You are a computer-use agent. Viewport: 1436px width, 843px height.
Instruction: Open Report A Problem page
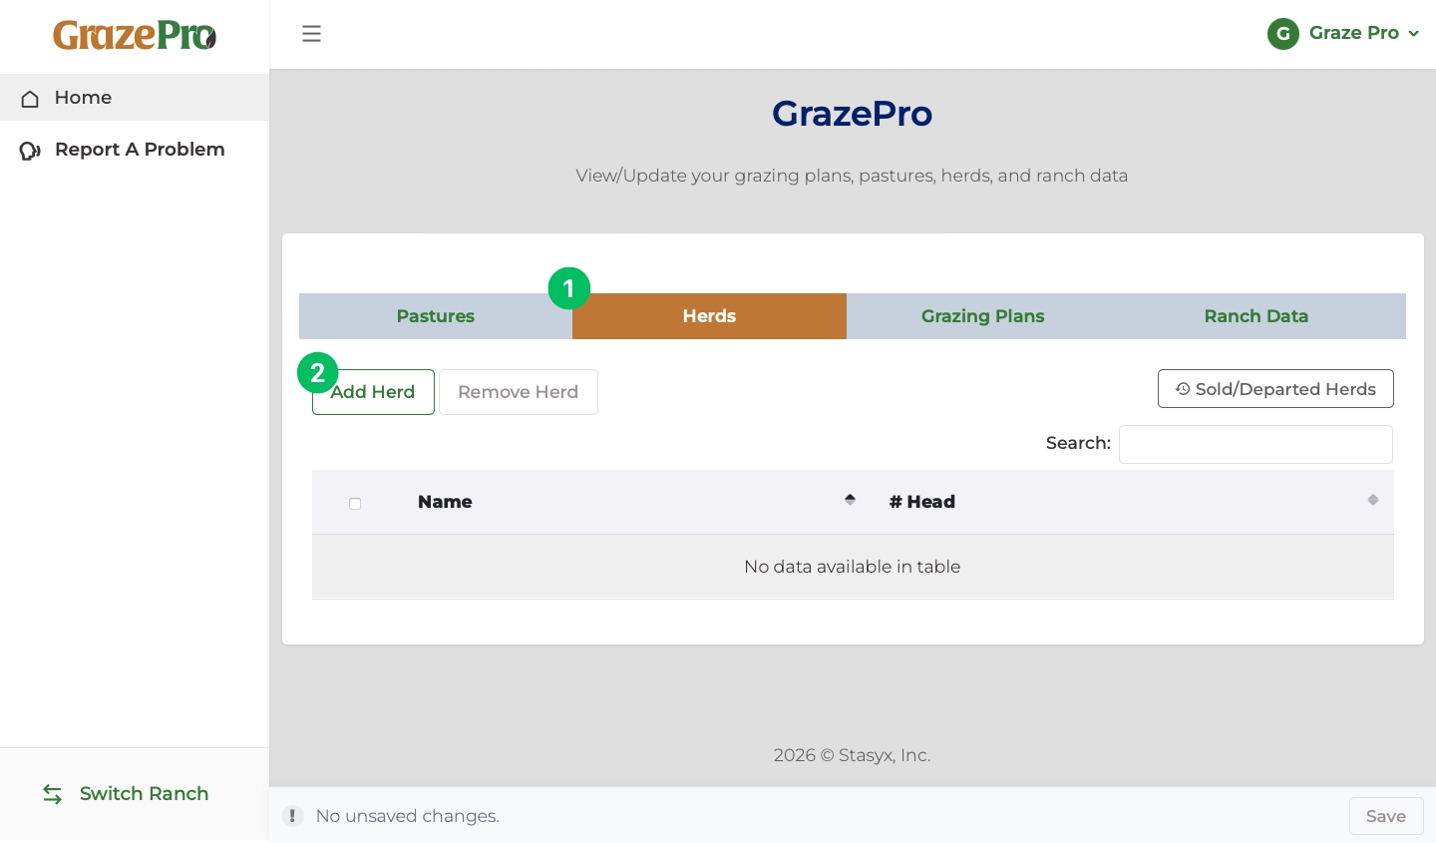[x=135, y=150]
